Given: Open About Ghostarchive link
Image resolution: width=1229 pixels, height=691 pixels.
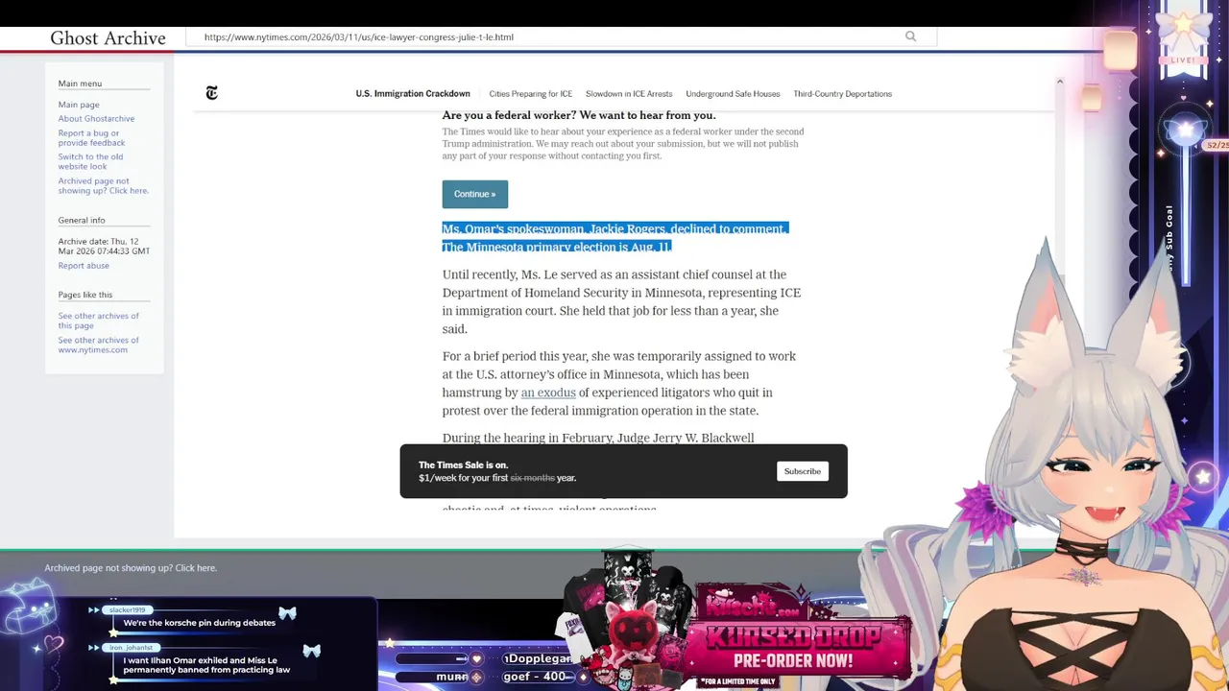Looking at the screenshot, I should (x=96, y=119).
